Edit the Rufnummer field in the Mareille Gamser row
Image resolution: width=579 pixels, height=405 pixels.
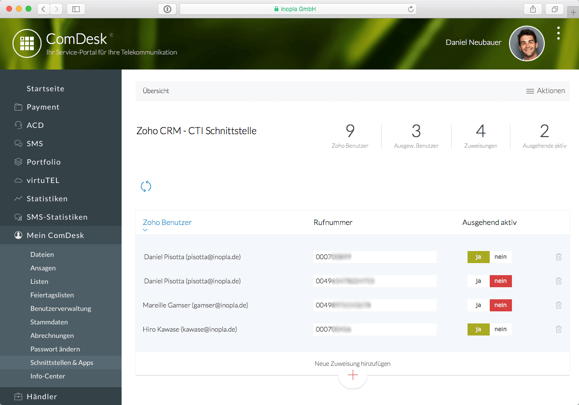375,305
